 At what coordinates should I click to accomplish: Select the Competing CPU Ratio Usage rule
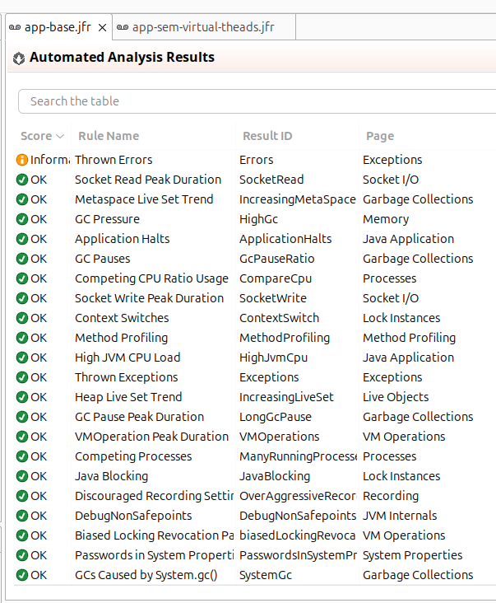coord(151,278)
